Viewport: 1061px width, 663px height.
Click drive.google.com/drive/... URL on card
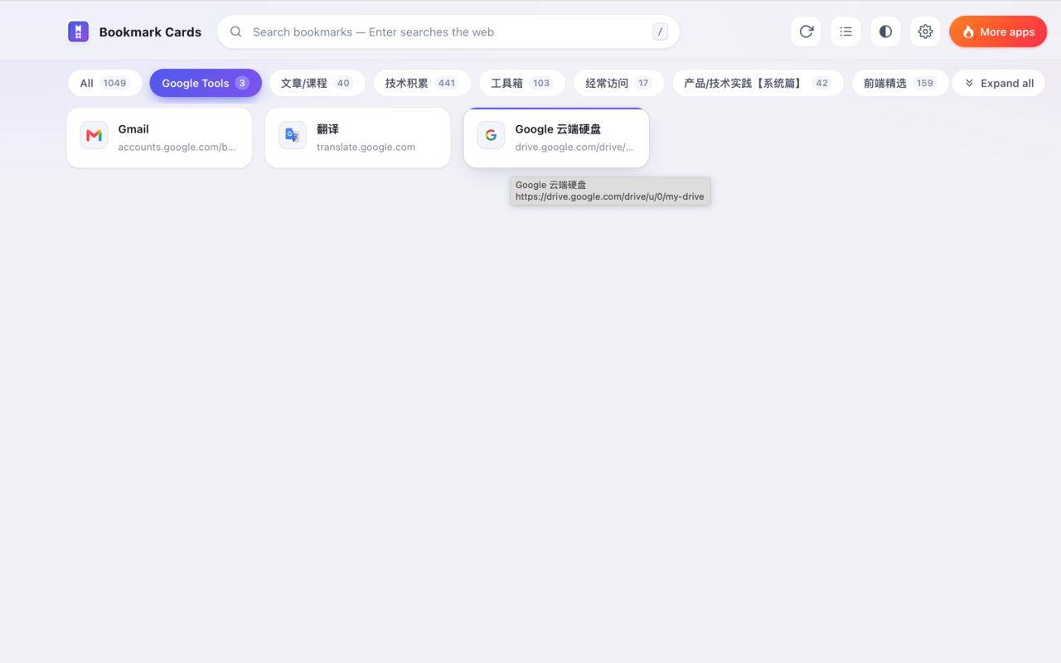pyautogui.click(x=574, y=148)
